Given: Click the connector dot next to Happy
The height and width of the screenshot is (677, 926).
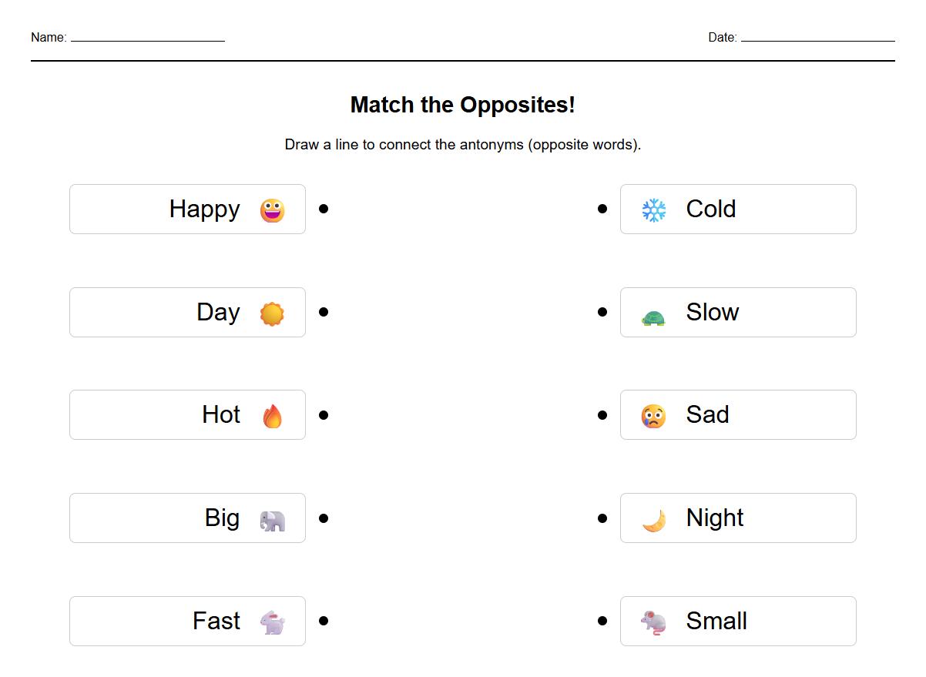Looking at the screenshot, I should click(324, 209).
